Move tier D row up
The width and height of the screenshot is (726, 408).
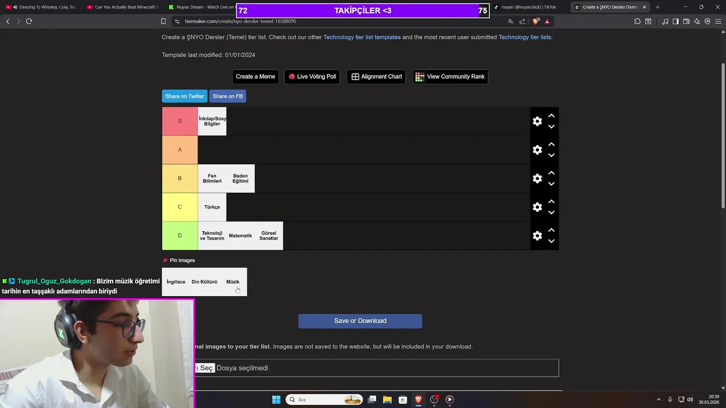click(x=551, y=230)
